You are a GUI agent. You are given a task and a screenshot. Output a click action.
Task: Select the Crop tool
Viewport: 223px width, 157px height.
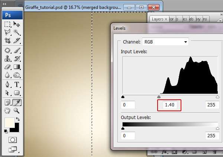click(x=7, y=41)
